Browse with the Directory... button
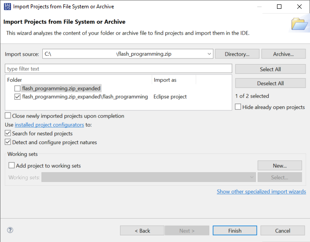 point(237,54)
